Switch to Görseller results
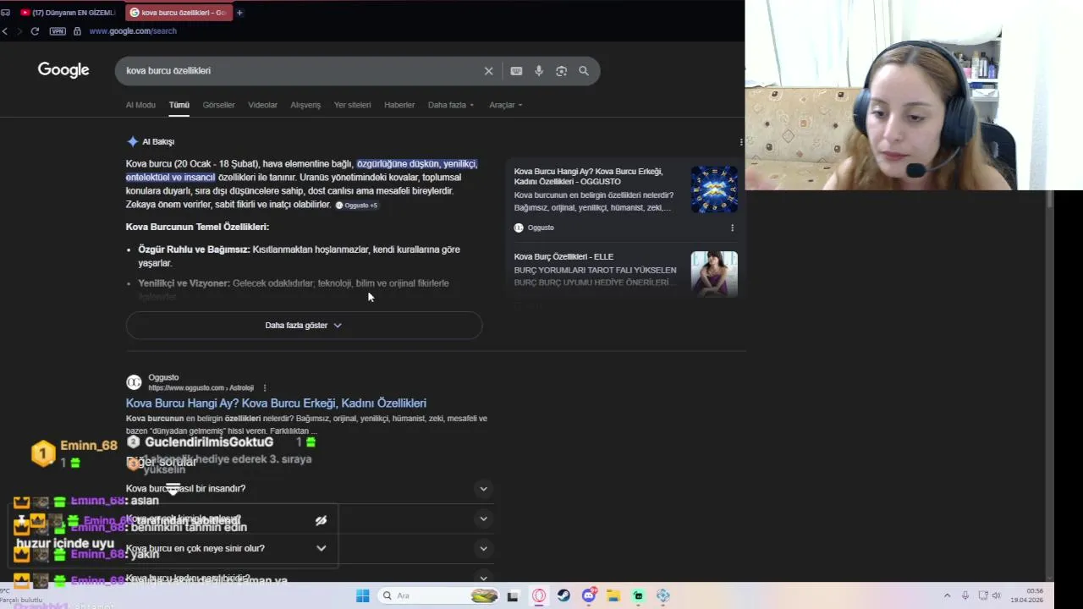This screenshot has height=609, width=1083. tap(218, 105)
